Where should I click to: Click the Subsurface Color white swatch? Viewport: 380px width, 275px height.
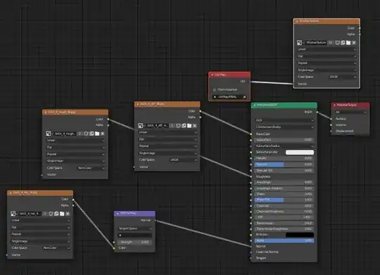(x=300, y=152)
